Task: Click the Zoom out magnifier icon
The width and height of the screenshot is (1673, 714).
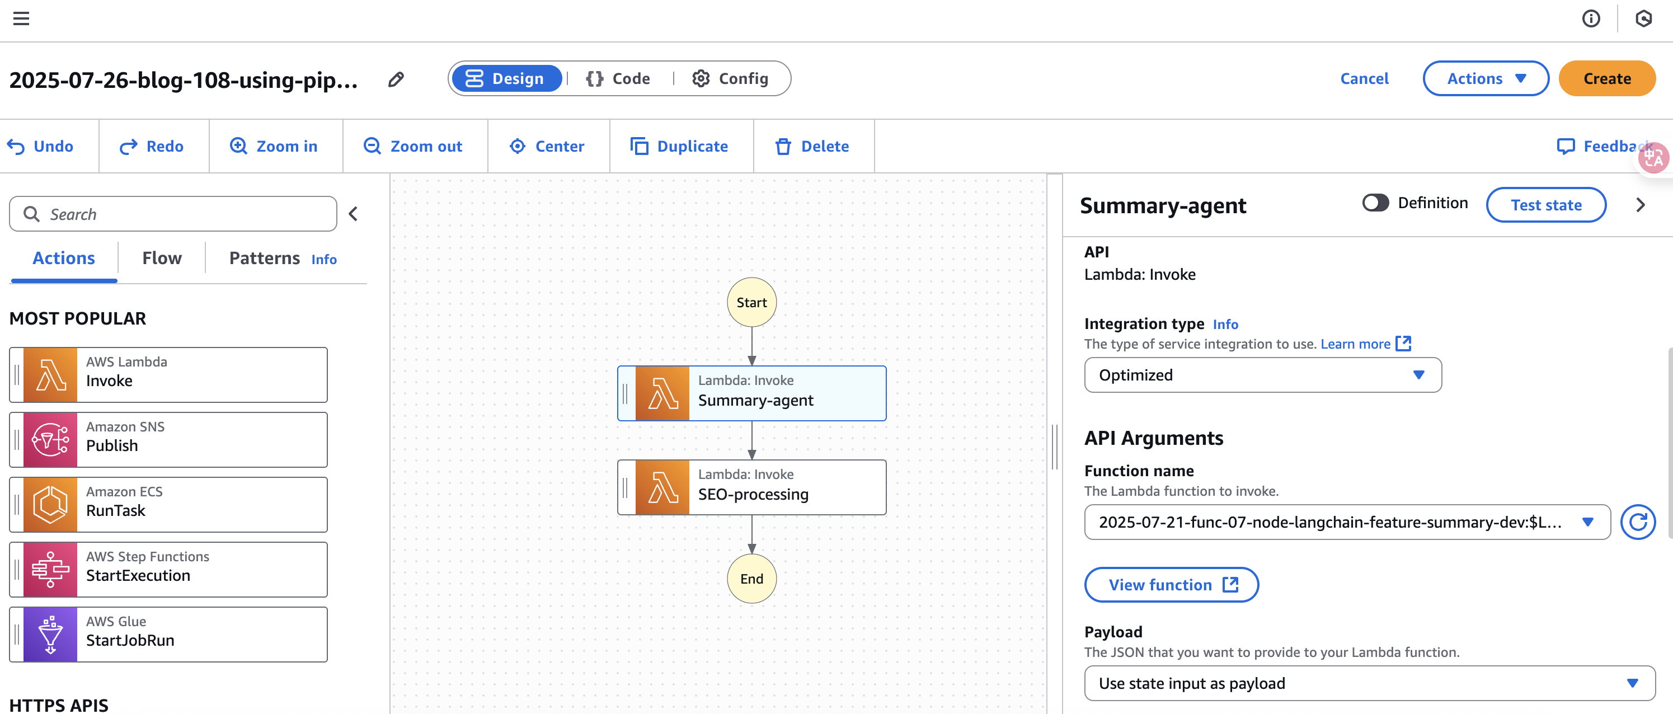Action: click(x=372, y=146)
